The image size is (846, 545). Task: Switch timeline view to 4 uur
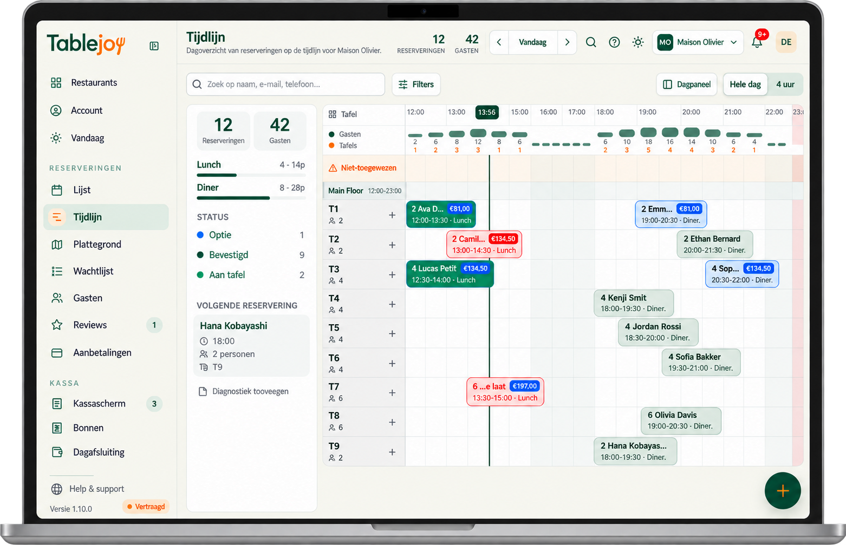785,84
